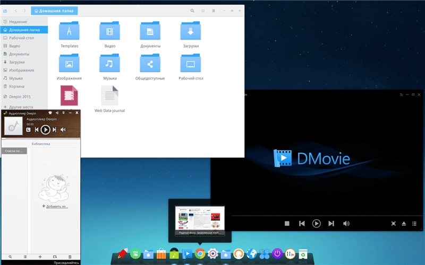The width and height of the screenshot is (425, 265).
Task: Open the DMovie icon in dock
Action: [187, 254]
